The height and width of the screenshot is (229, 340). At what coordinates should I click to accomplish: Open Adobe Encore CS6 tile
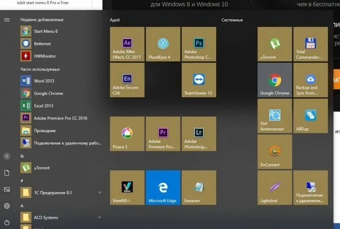[x=127, y=80]
